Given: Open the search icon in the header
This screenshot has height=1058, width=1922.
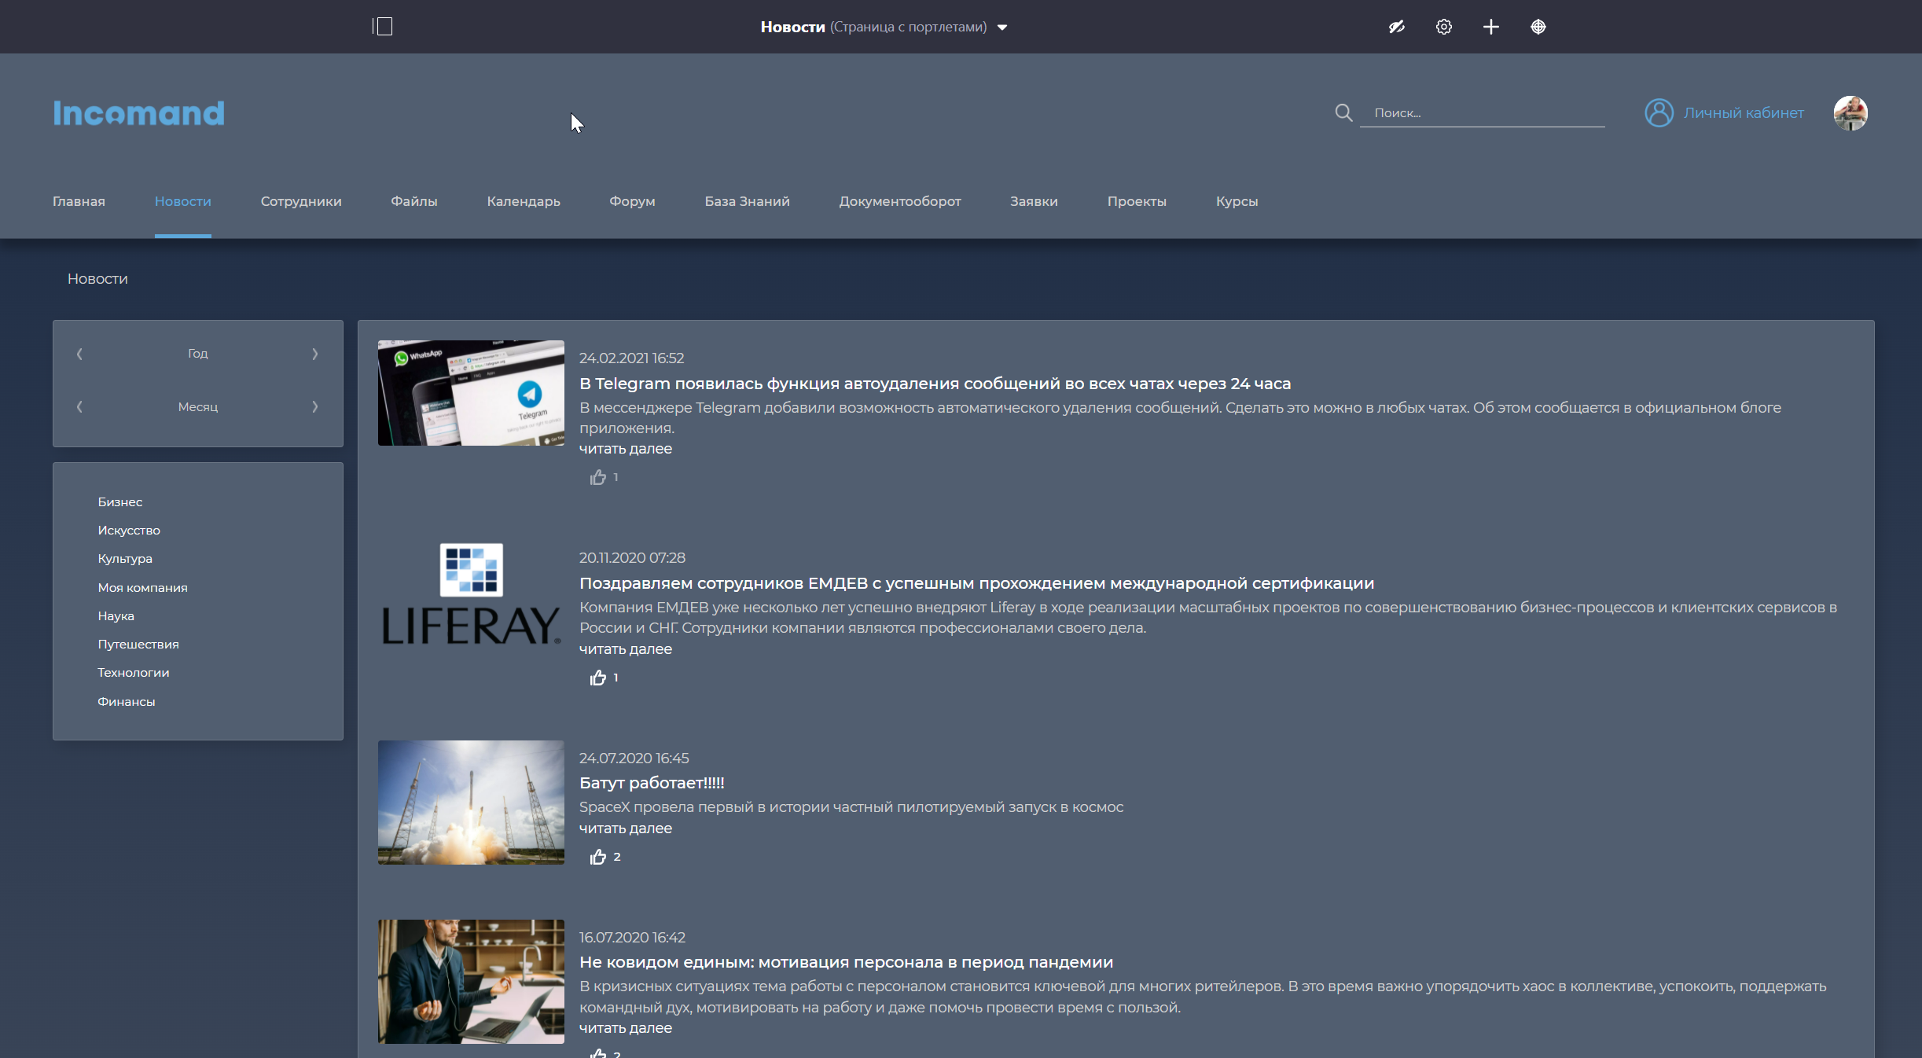Looking at the screenshot, I should click(x=1343, y=112).
